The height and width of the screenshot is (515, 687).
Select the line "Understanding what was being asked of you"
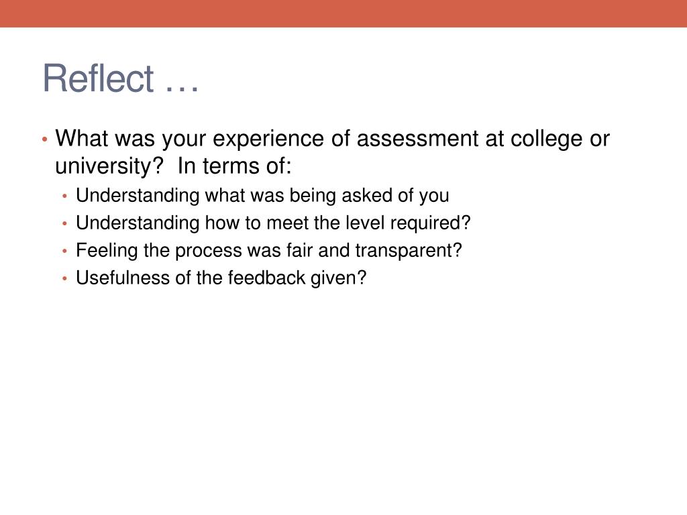[x=262, y=196]
